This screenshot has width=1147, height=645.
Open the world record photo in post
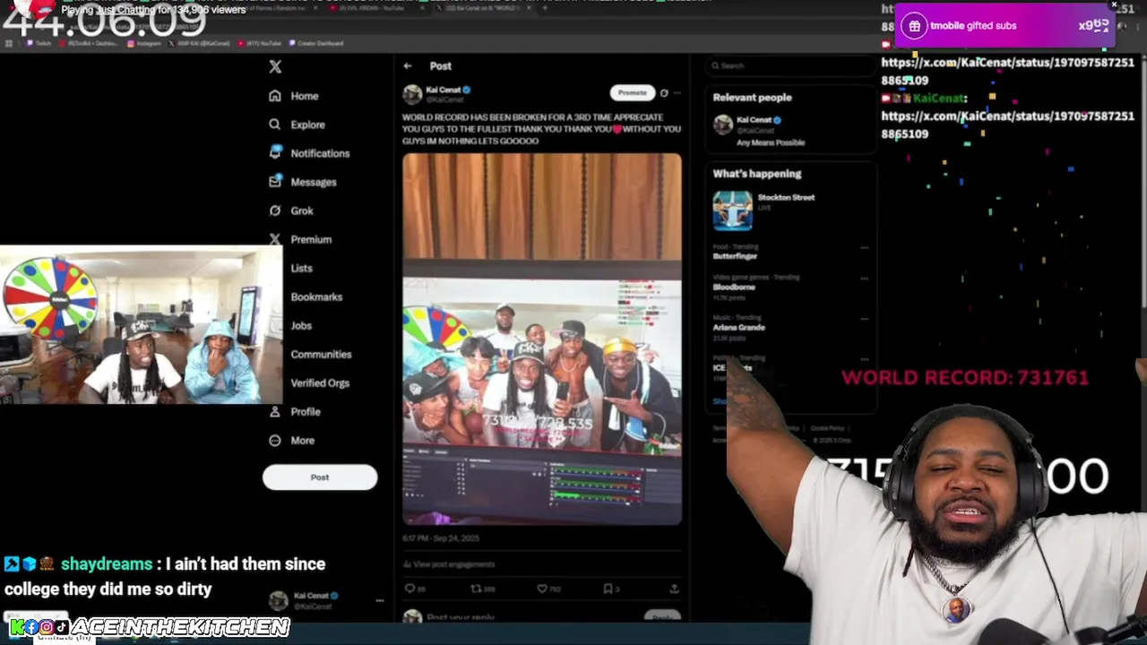541,339
